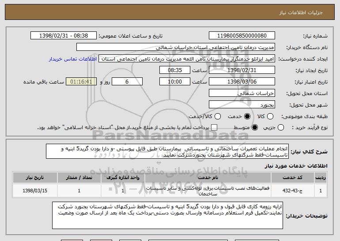Click the buyer notes text box
Viewport: 340px width, 241px height.
coord(168,215)
